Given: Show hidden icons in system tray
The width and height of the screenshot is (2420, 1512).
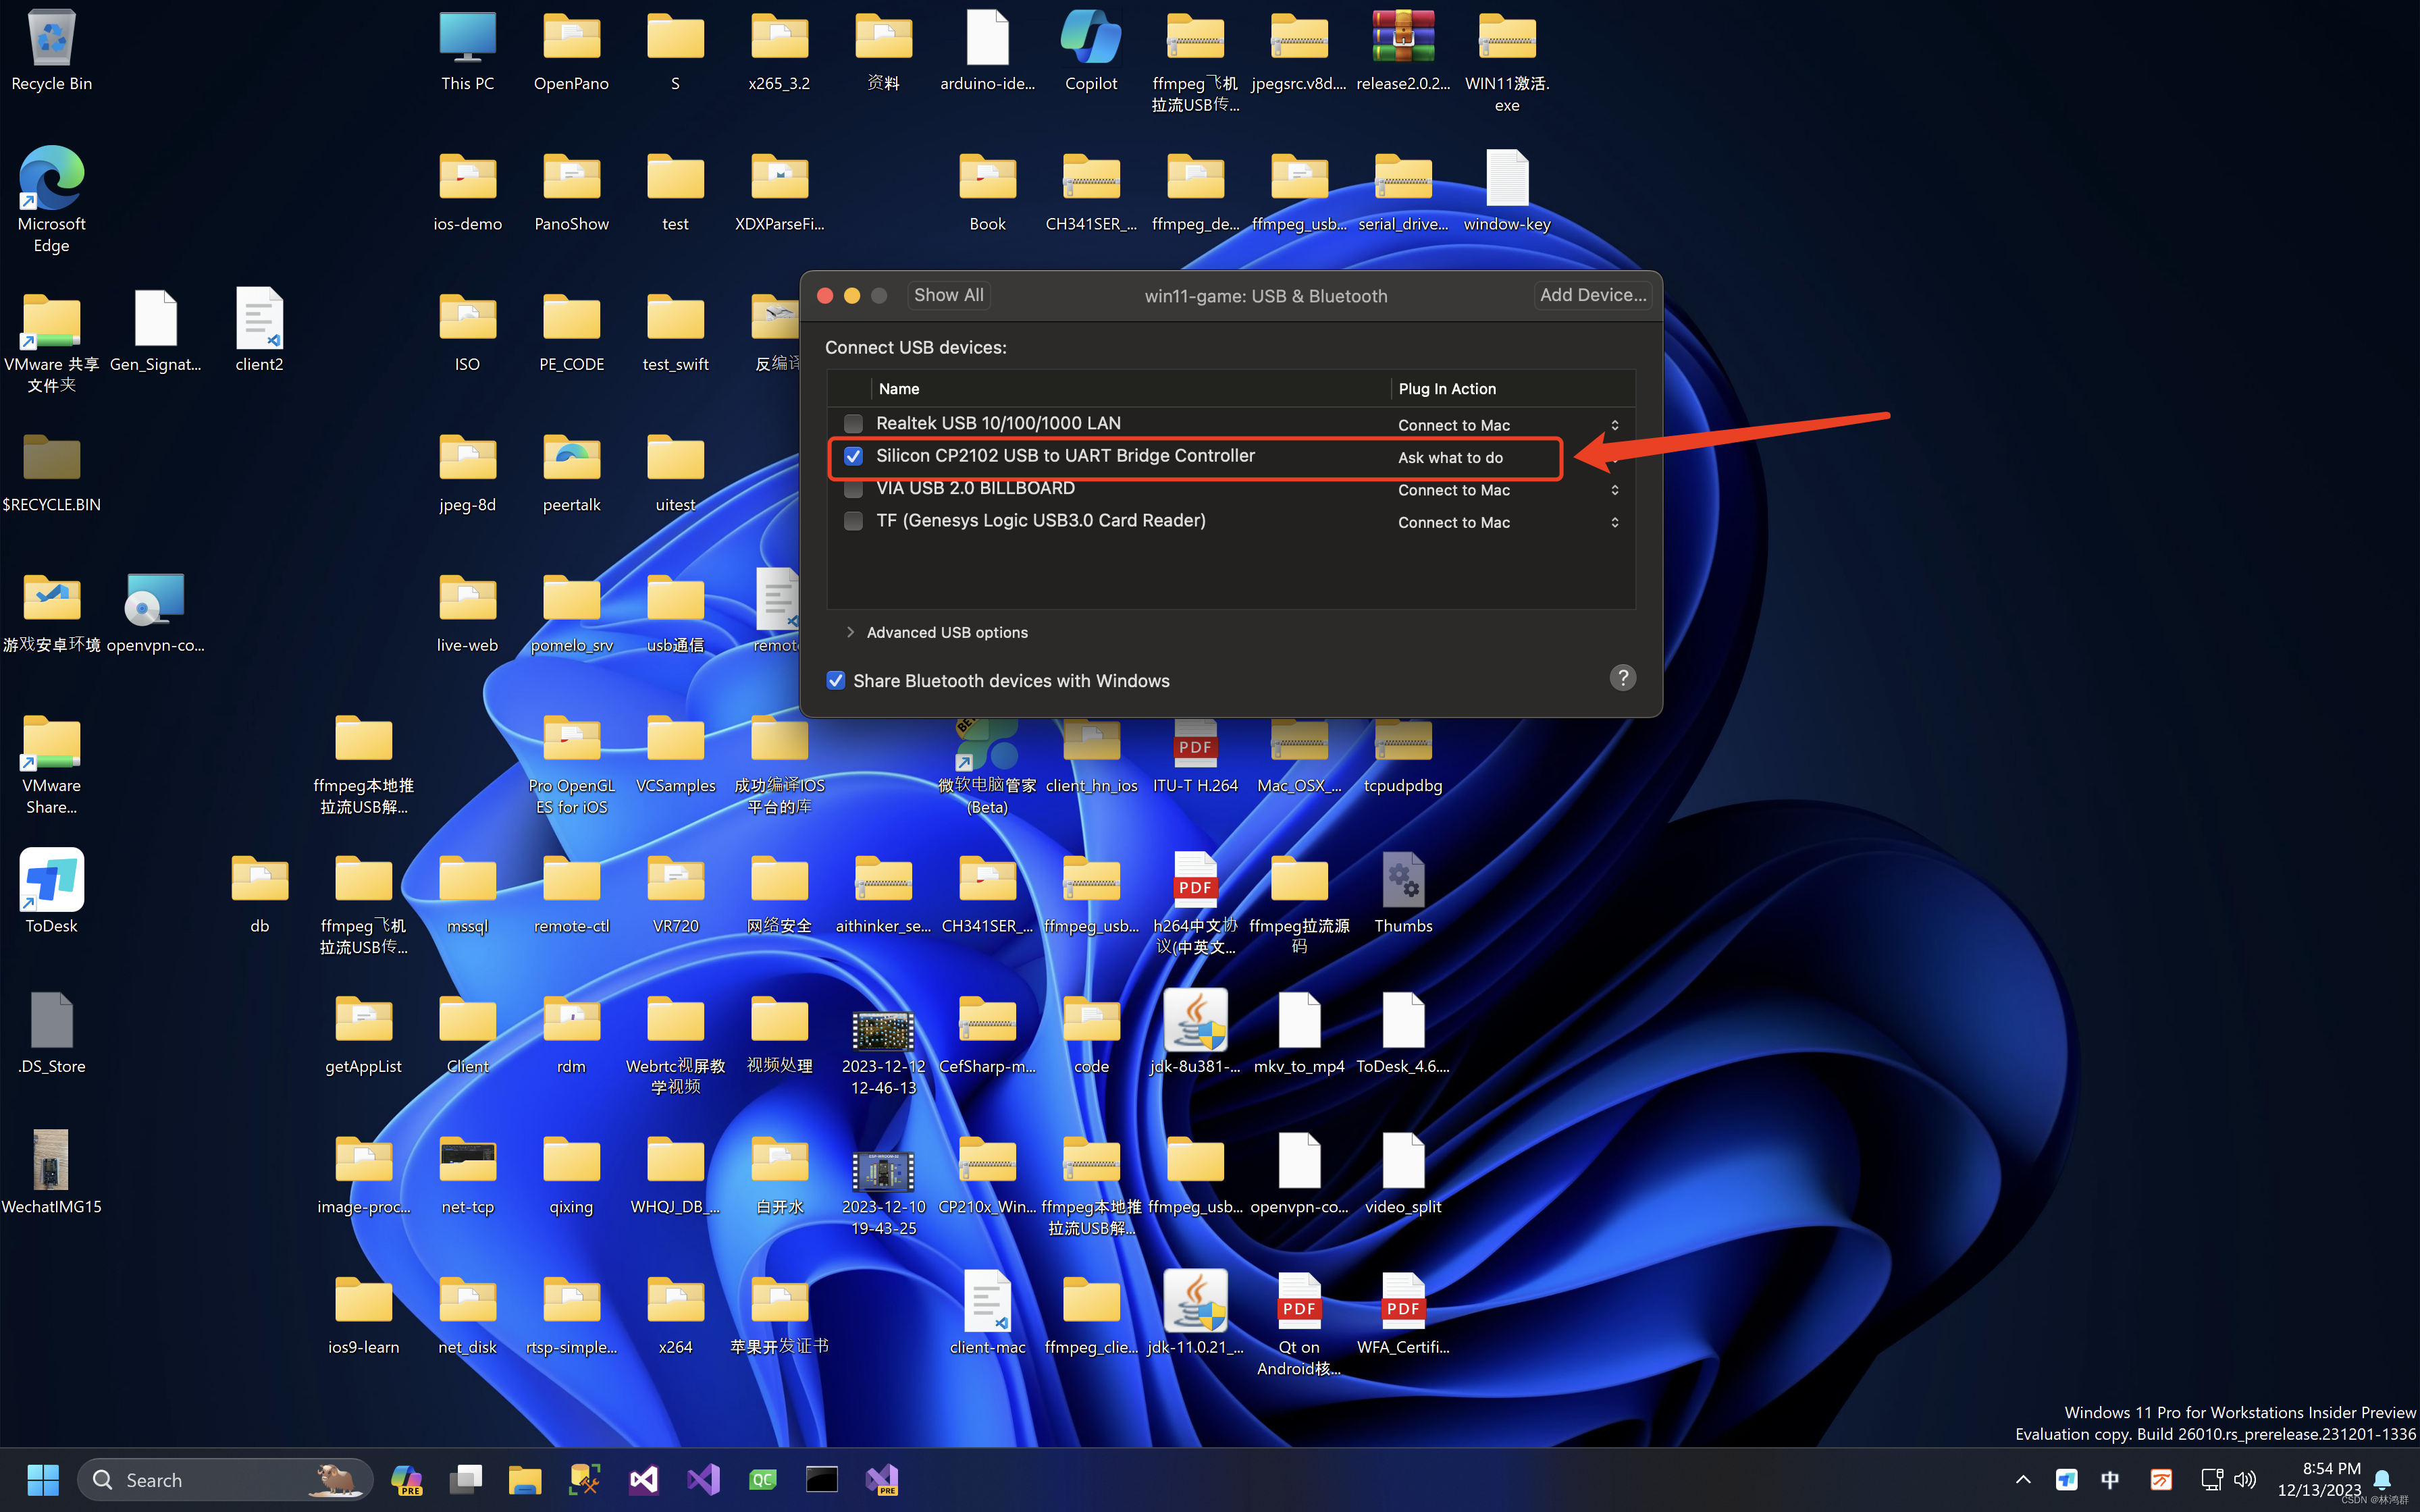Looking at the screenshot, I should [x=2023, y=1480].
